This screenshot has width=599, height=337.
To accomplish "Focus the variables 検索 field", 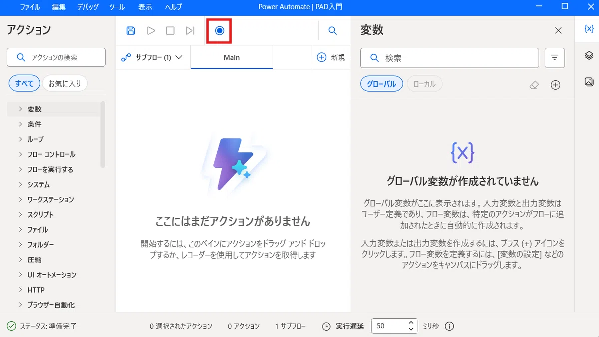I will (450, 58).
